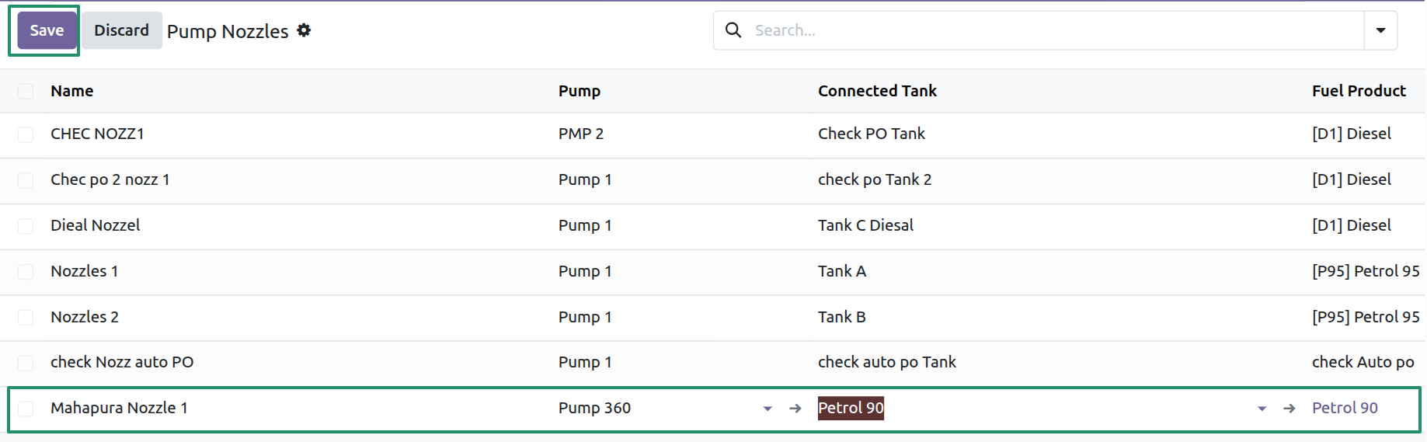The width and height of the screenshot is (1427, 442).
Task: Select the Dieal Nozzel name cell
Action: click(96, 225)
